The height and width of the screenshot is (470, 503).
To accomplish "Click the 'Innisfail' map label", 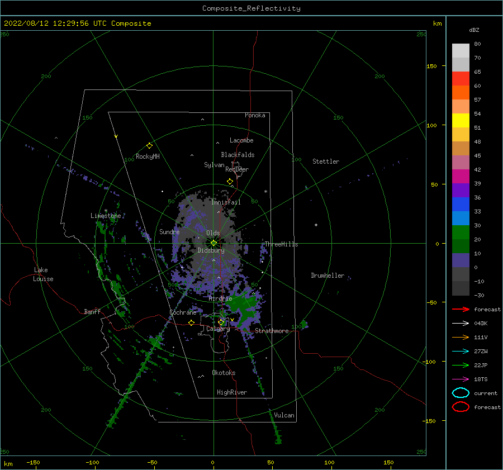I will (226, 202).
